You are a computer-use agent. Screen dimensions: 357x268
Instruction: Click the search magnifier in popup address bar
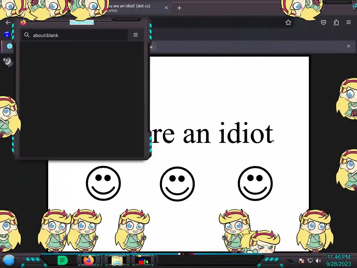click(x=27, y=35)
